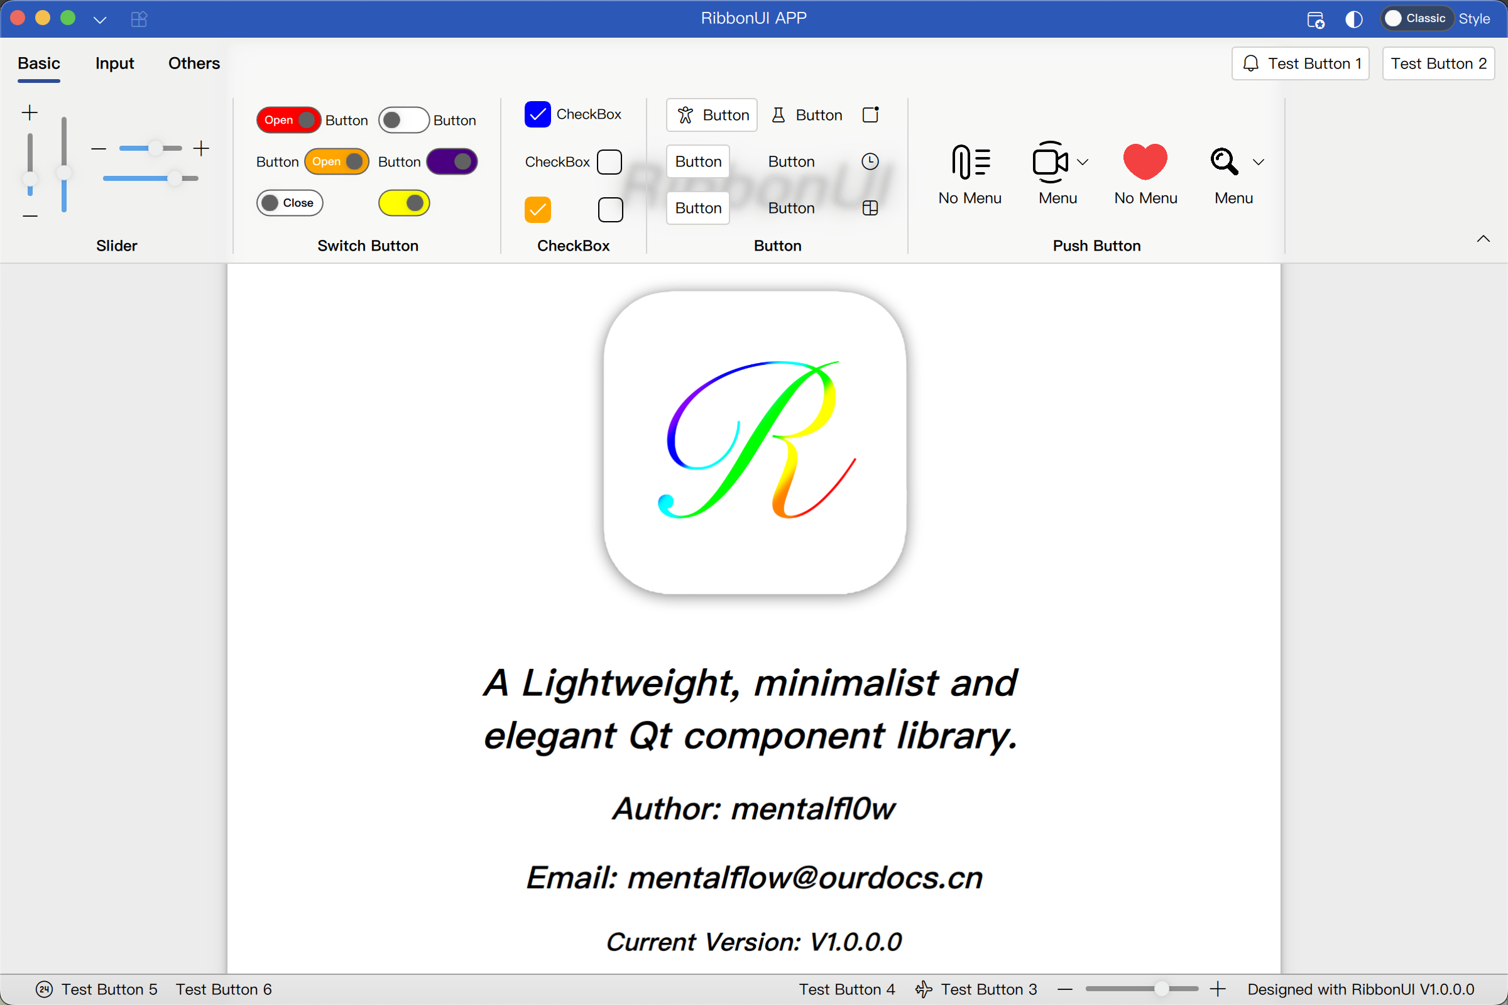Viewport: 1508px width, 1005px height.
Task: Click Test Button 1 with bell
Action: (x=1300, y=63)
